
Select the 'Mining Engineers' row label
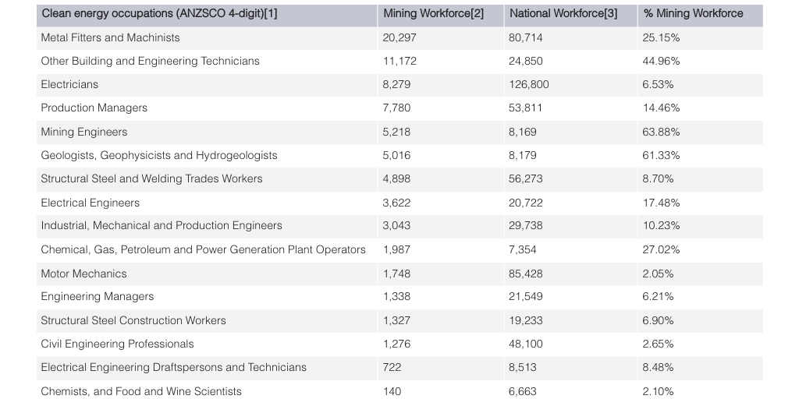(84, 132)
